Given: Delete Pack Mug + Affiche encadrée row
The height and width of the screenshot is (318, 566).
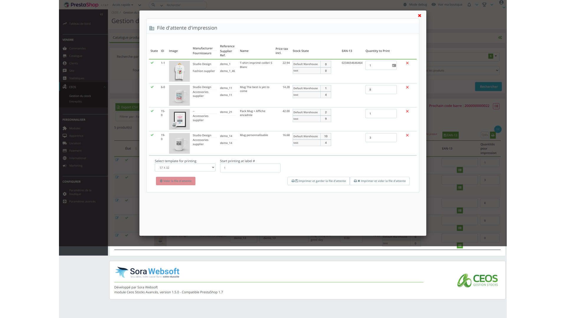Looking at the screenshot, I should 407,111.
